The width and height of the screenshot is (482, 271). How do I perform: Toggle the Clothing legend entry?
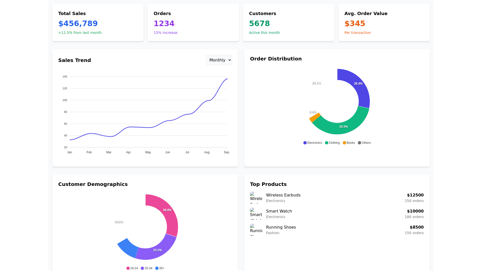click(x=332, y=143)
